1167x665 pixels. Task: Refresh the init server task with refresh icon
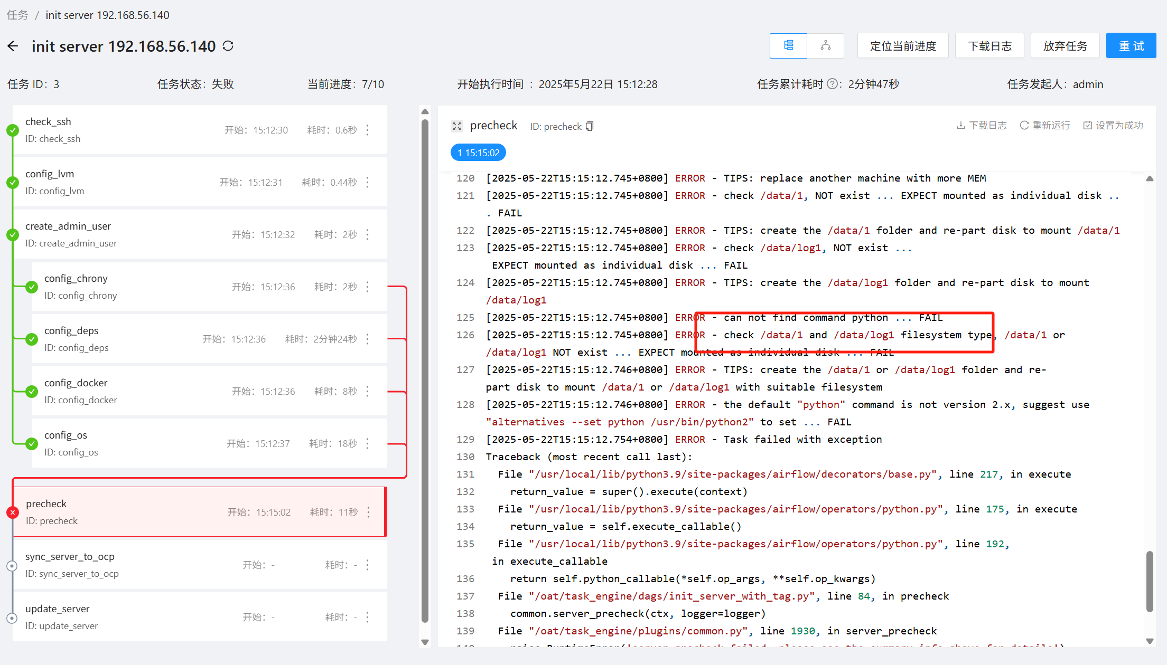pyautogui.click(x=228, y=46)
